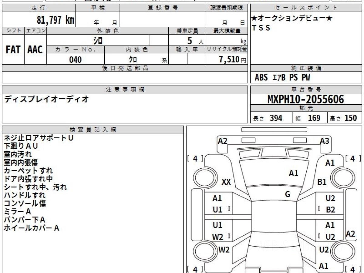Click the 譲渡書類期限 header cell
Screen dimensions: 364x273
tap(227, 8)
